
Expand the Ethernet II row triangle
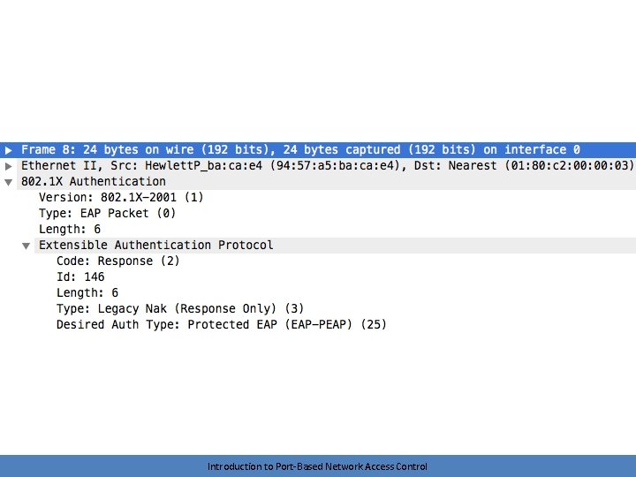8,166
